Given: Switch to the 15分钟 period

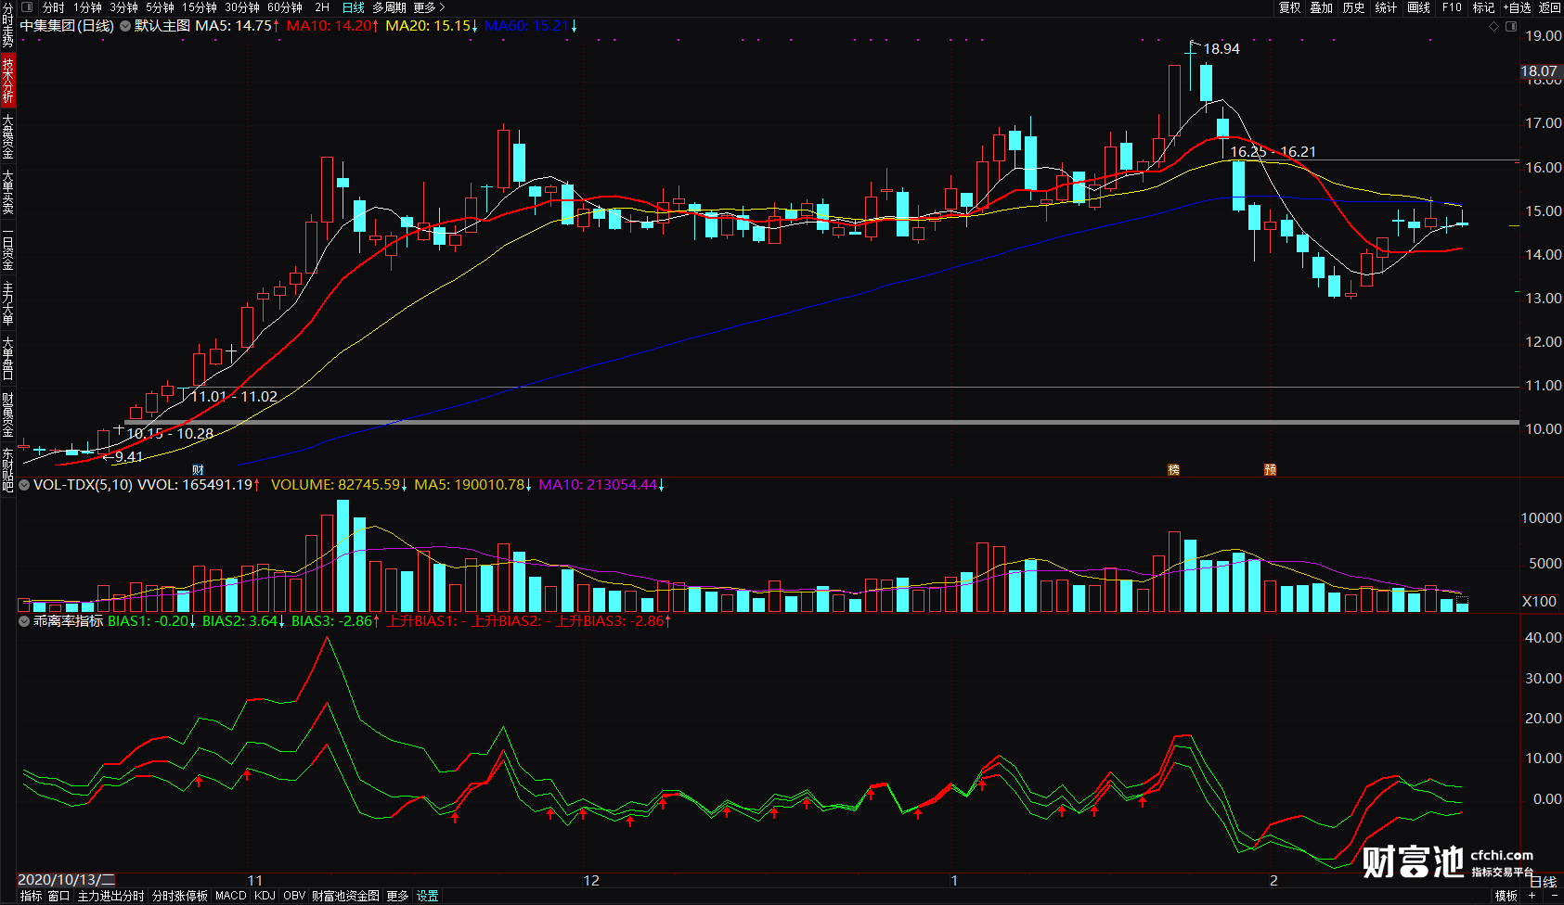Looking at the screenshot, I should click(200, 7).
